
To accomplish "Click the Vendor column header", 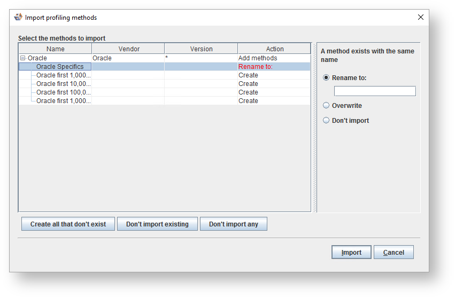I will tap(128, 49).
